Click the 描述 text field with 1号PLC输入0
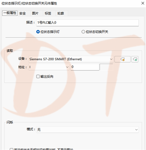 coord(88,23)
